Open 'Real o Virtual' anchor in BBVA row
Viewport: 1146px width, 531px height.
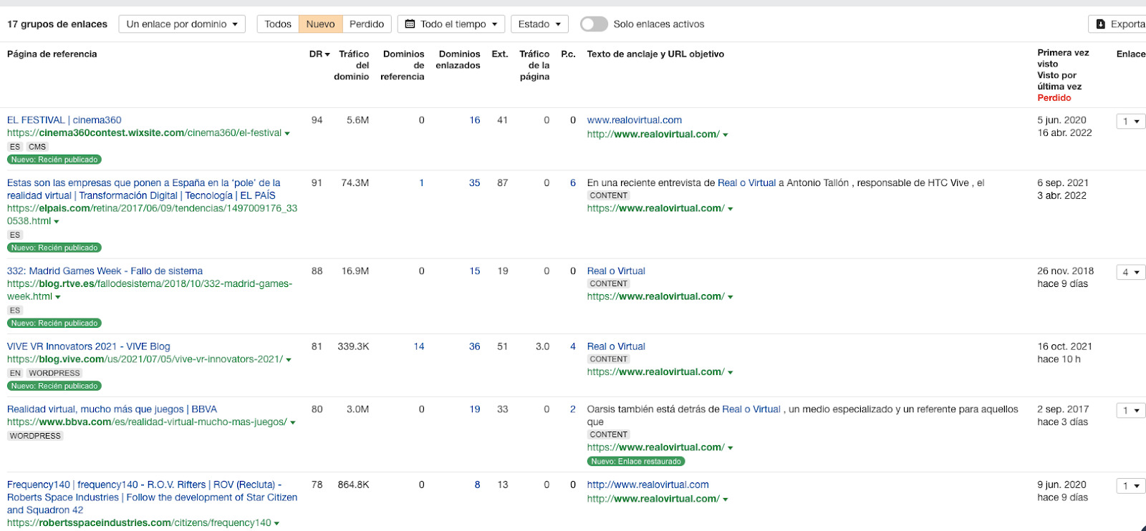pos(751,409)
